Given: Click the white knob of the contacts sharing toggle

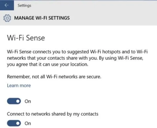Looking at the screenshot, I should (18, 123).
